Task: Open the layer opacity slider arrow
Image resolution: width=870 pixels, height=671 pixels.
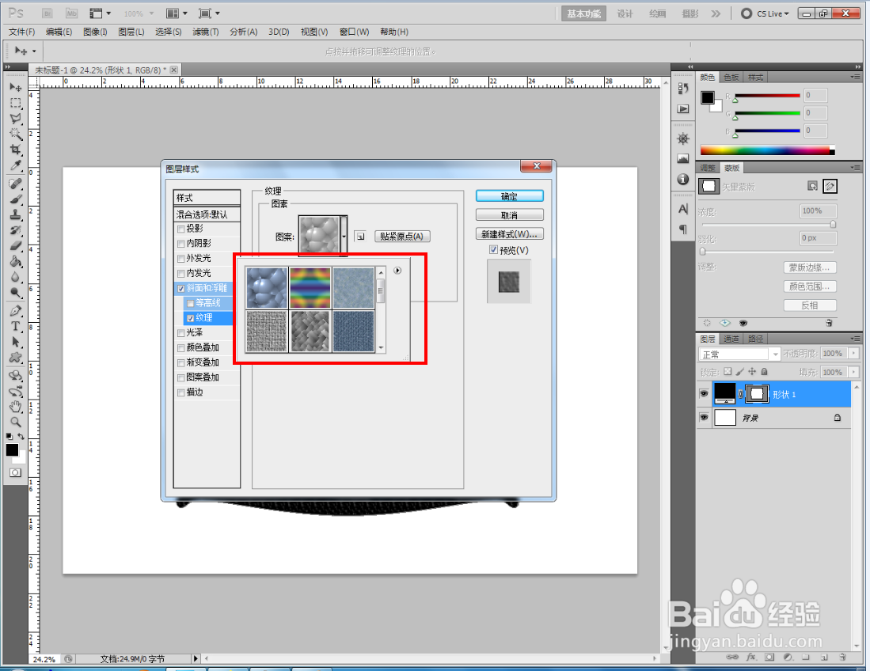Action: [853, 353]
